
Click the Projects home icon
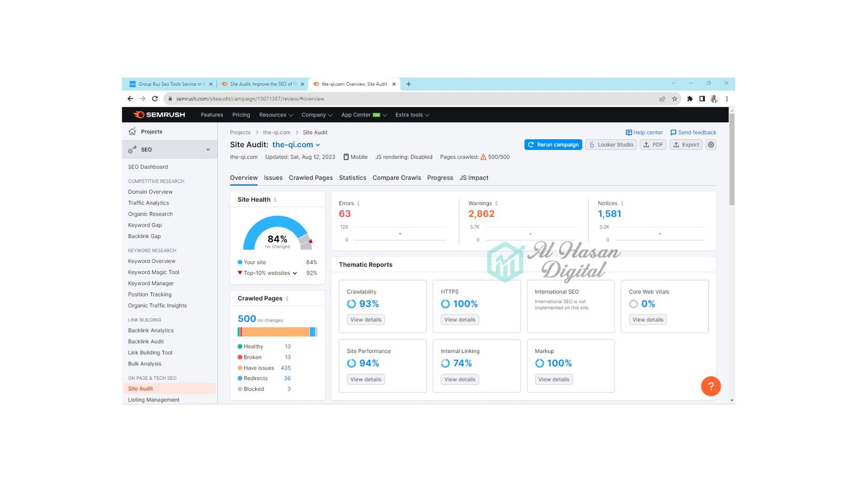[132, 132]
